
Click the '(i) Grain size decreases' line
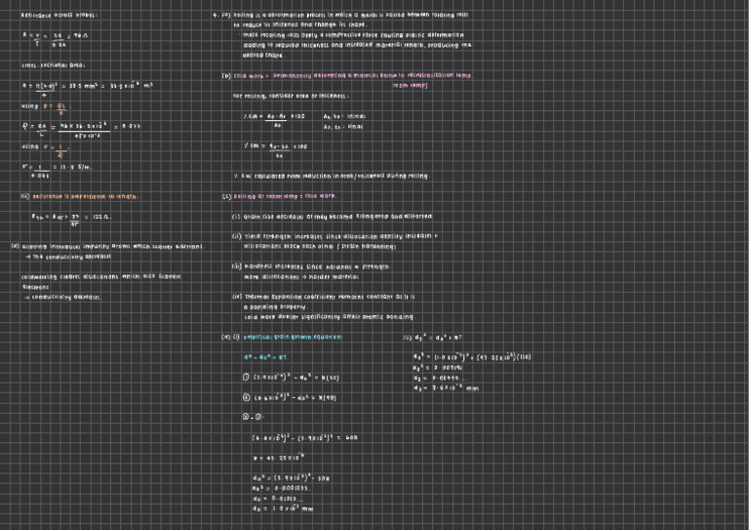[332, 217]
